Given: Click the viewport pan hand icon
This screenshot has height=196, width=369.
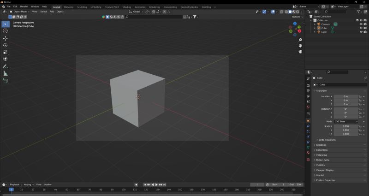Looking at the screenshot, I should (300, 46).
